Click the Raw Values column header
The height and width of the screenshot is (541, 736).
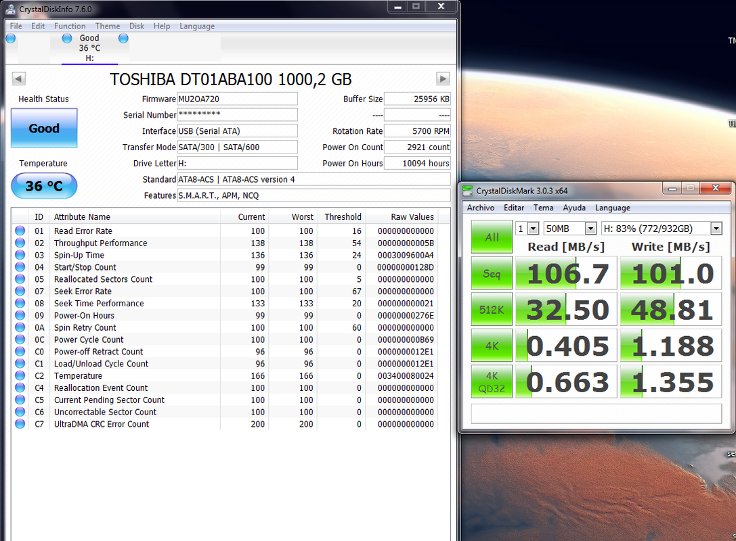402,216
